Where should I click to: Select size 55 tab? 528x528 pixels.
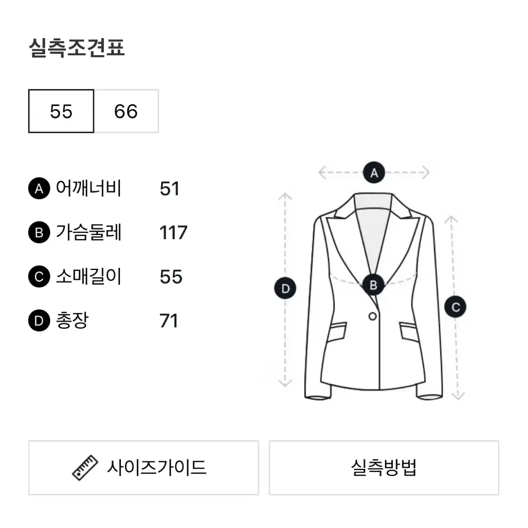[x=61, y=111]
